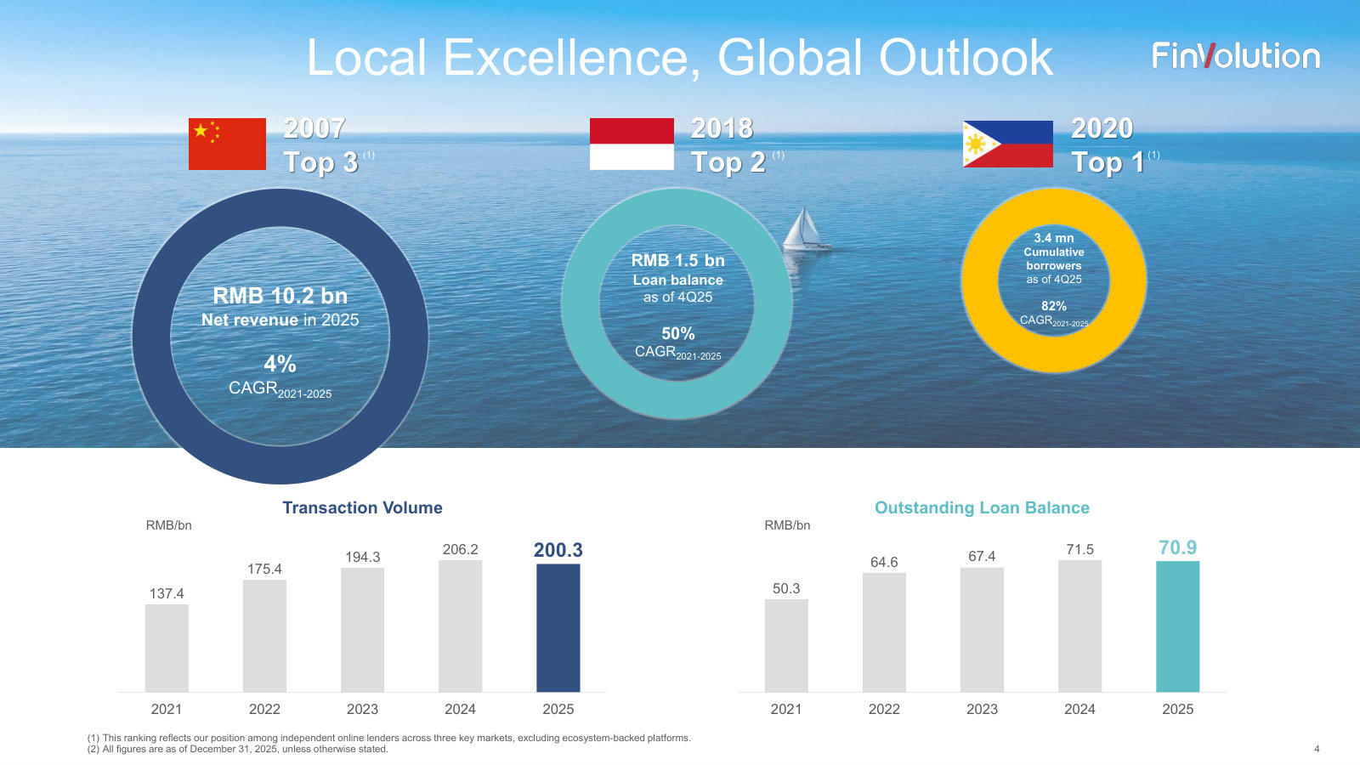Click 'Cumulative borrowers' label
1360x765 pixels.
(x=1054, y=258)
